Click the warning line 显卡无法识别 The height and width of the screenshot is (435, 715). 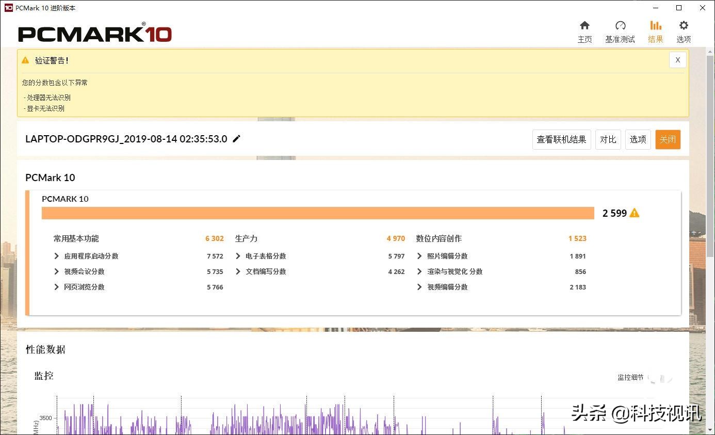click(x=44, y=108)
